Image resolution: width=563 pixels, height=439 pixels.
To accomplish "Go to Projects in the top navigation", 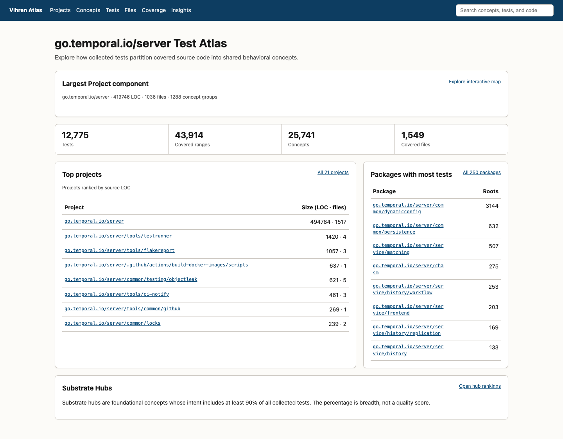I will pos(60,10).
